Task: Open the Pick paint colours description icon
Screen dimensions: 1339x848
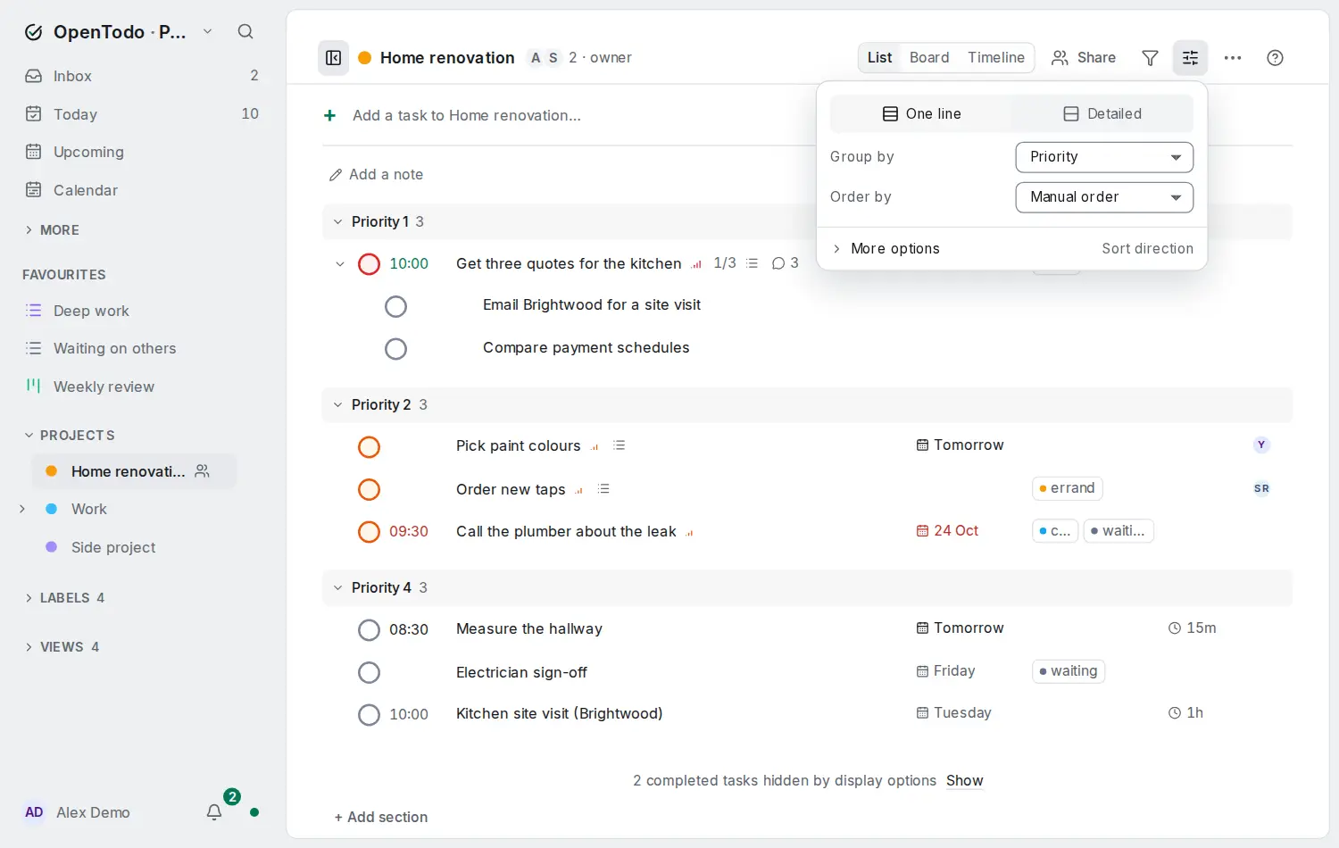Action: tap(620, 445)
